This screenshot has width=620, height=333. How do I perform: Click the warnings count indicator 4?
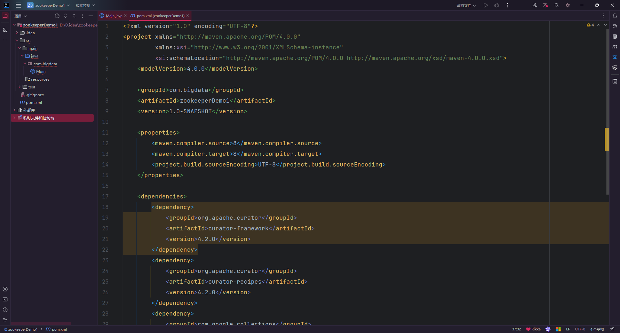pos(590,25)
